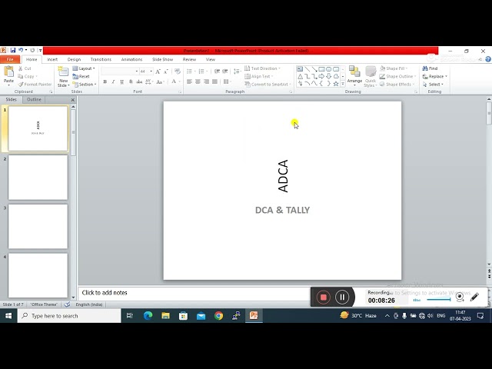Expand the Text Direction menu
492x369 pixels.
(262, 68)
